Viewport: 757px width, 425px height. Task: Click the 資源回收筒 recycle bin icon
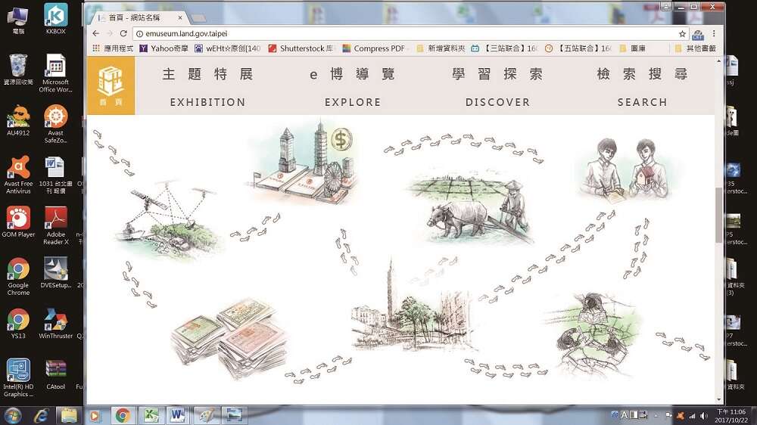click(x=18, y=70)
